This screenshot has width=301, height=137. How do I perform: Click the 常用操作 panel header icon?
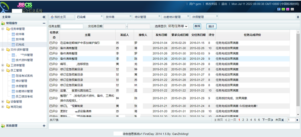tap(3, 23)
